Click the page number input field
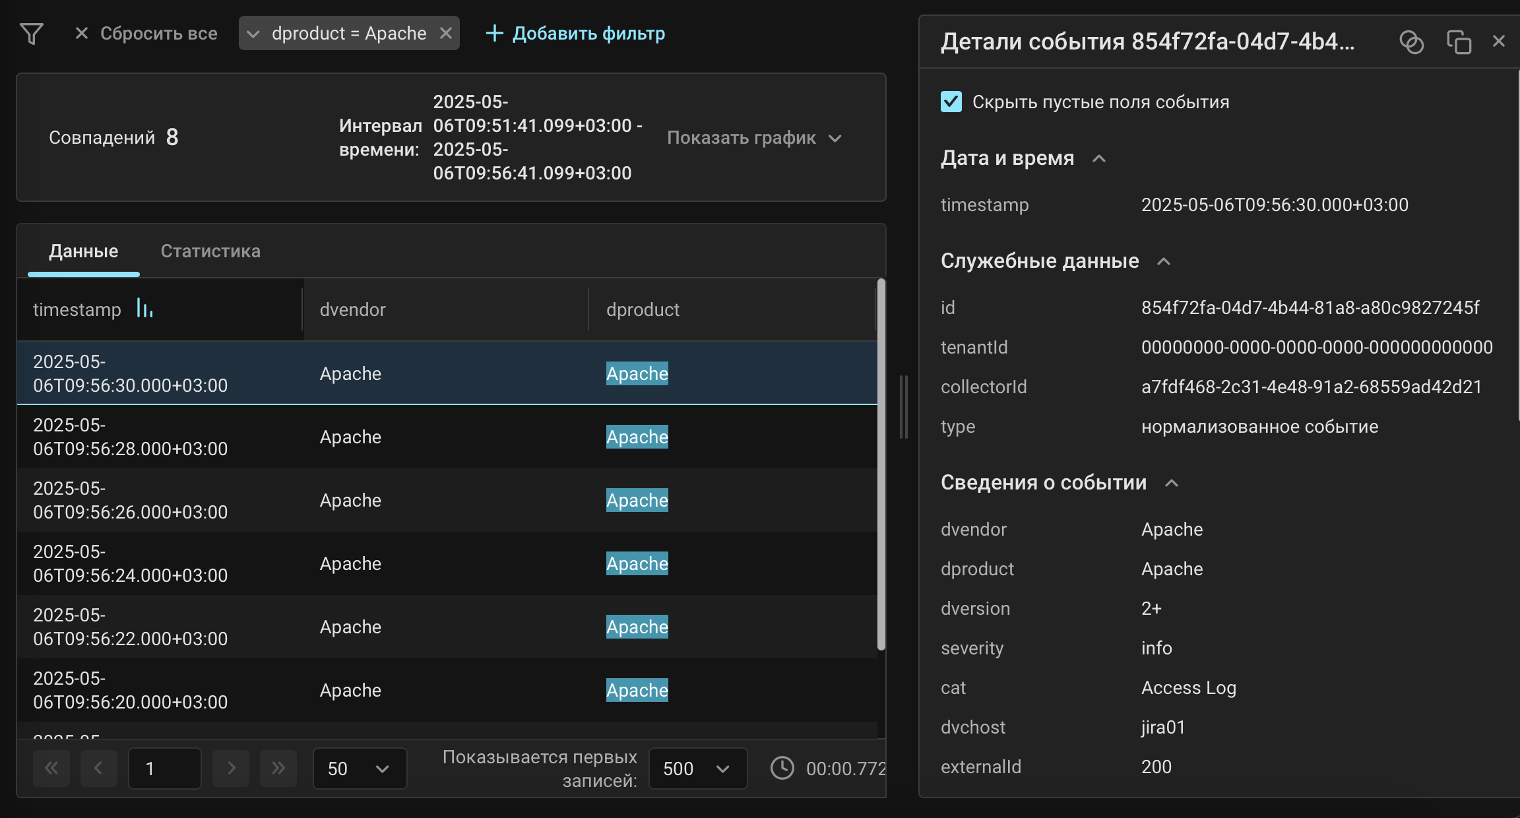Screen dimensions: 1520x818 click(164, 768)
